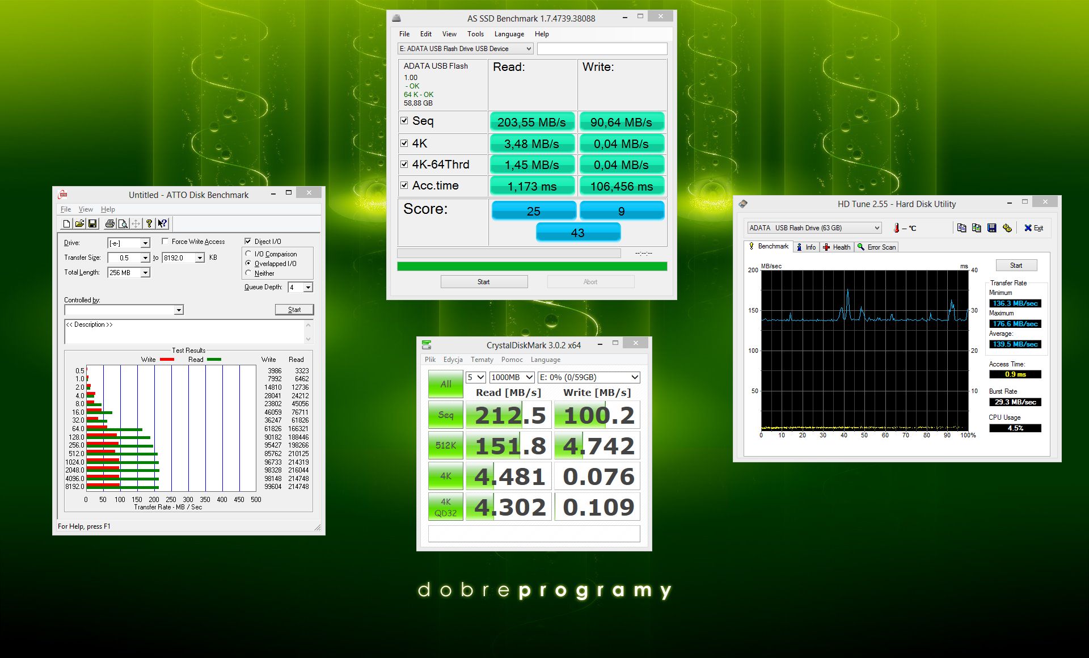Screen dimensions: 1089x658
Task: Click the green progress bar in AS SSD
Action: click(x=531, y=266)
